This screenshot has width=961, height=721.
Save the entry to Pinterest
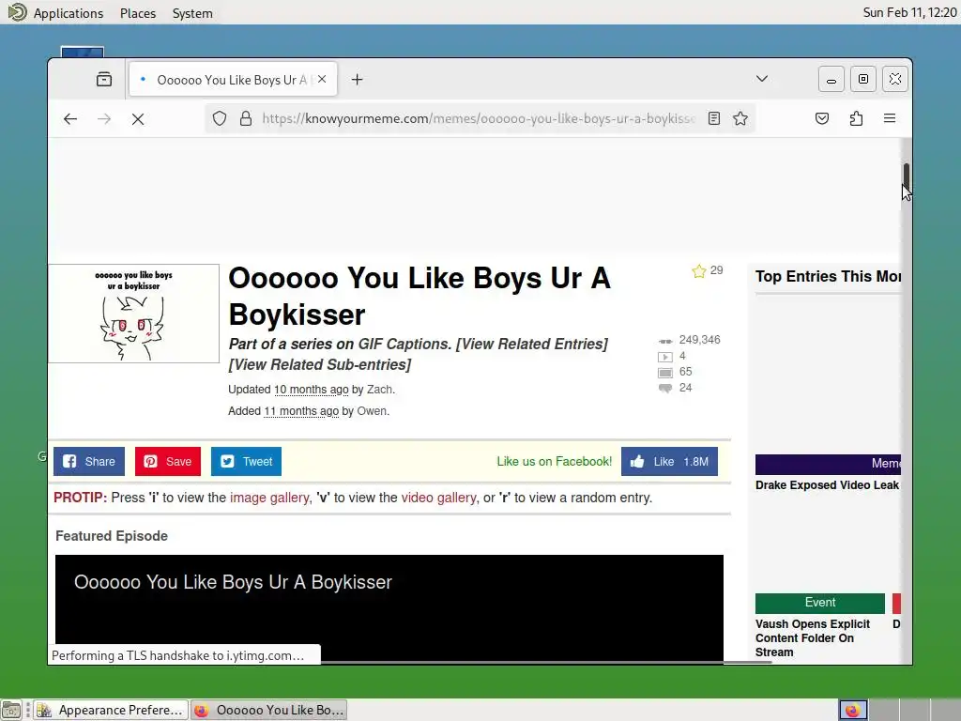tap(168, 461)
